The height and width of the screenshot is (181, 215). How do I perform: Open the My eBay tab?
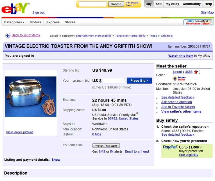point(172,4)
